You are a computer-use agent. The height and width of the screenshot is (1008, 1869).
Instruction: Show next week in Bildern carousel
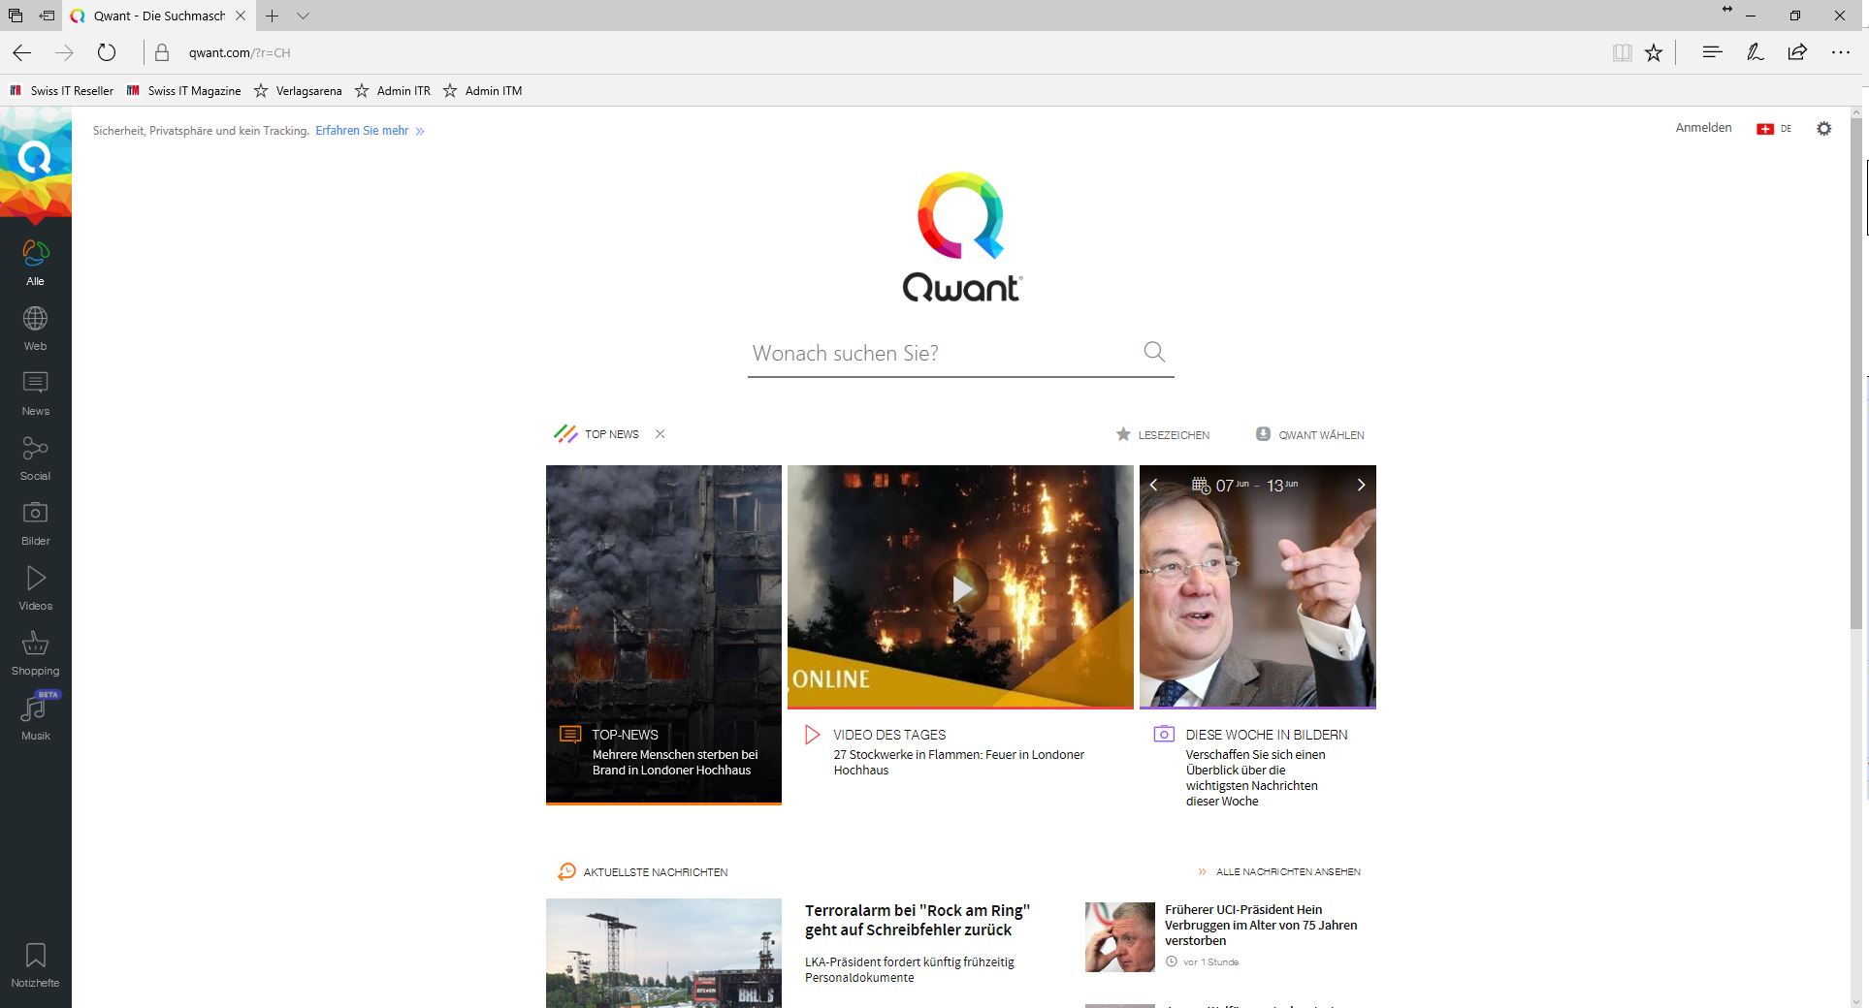click(1360, 485)
